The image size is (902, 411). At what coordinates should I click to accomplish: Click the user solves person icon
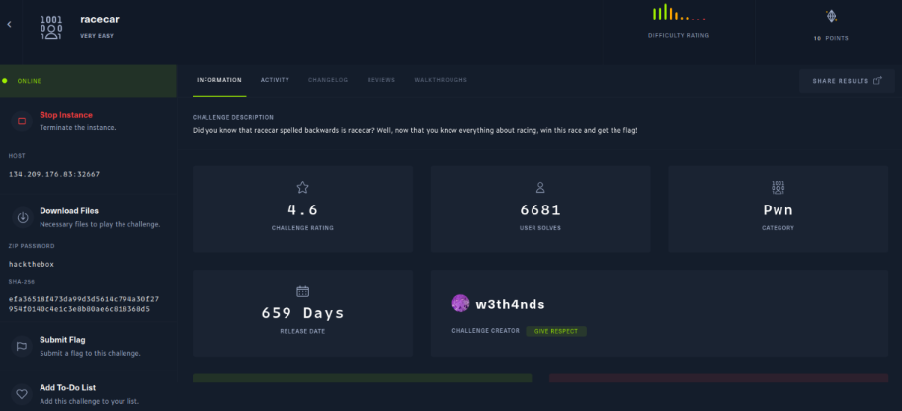click(540, 187)
